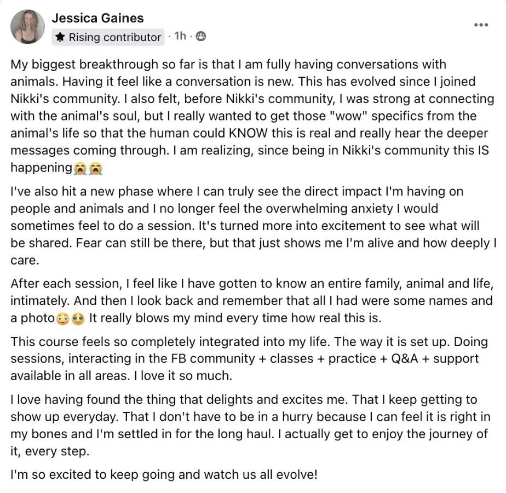
Task: Open the three-dot post options menu
Action: point(481,25)
